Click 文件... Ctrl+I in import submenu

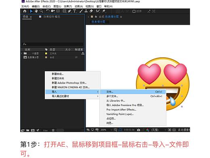tap(132, 92)
